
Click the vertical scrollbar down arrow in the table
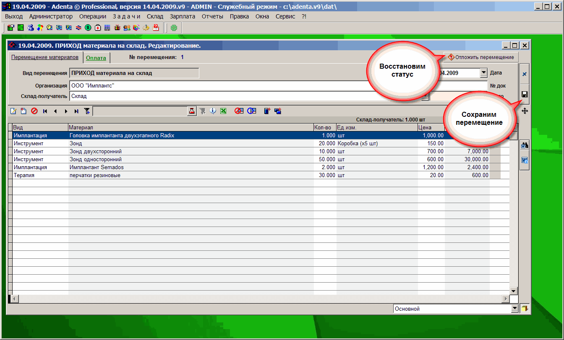[x=513, y=291]
